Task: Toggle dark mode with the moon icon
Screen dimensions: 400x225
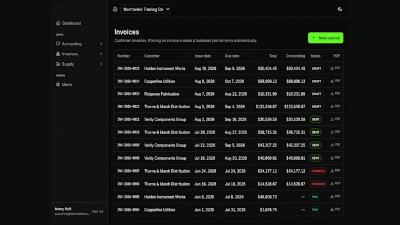Action: (340, 9)
